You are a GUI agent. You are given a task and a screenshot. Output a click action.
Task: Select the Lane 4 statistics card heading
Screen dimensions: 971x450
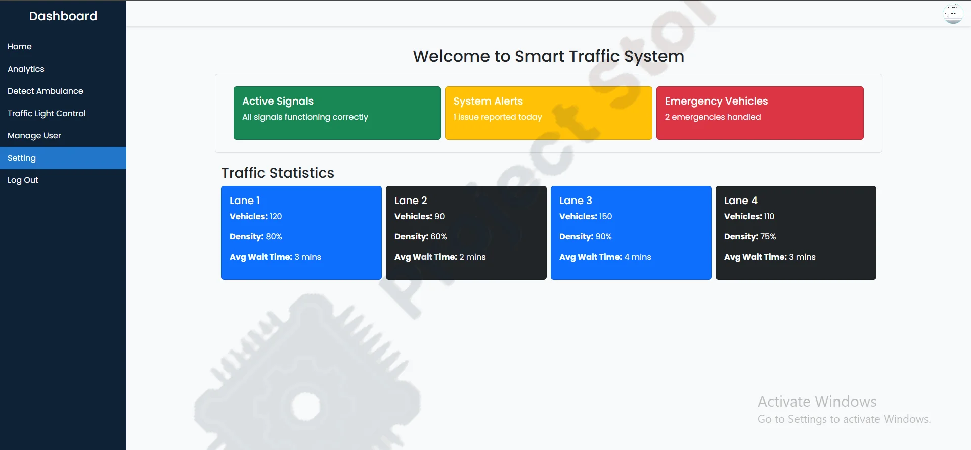740,201
